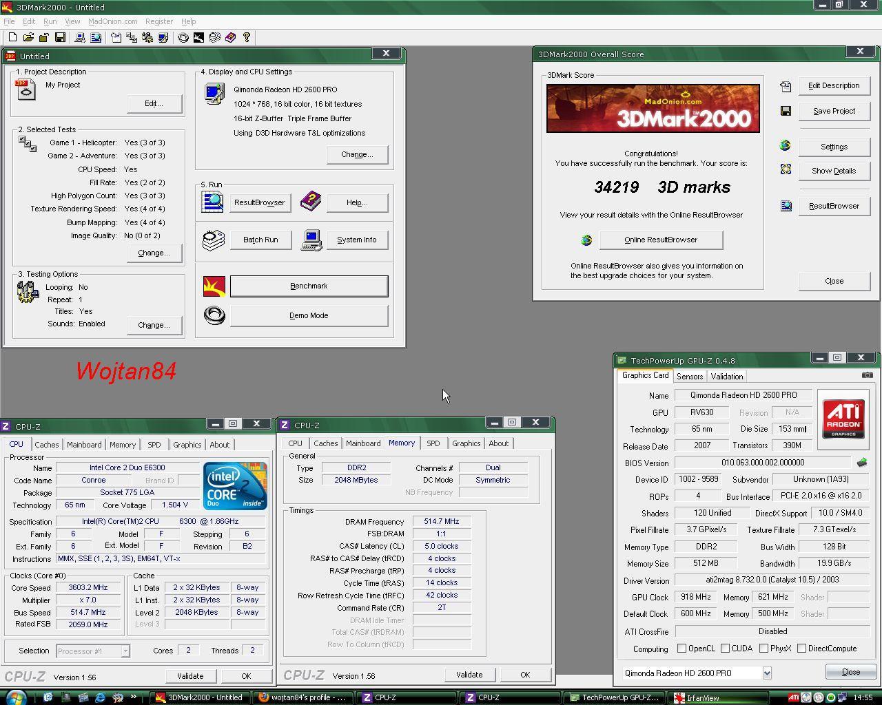The height and width of the screenshot is (705, 882).
Task: Open the Register menu
Action: [159, 21]
